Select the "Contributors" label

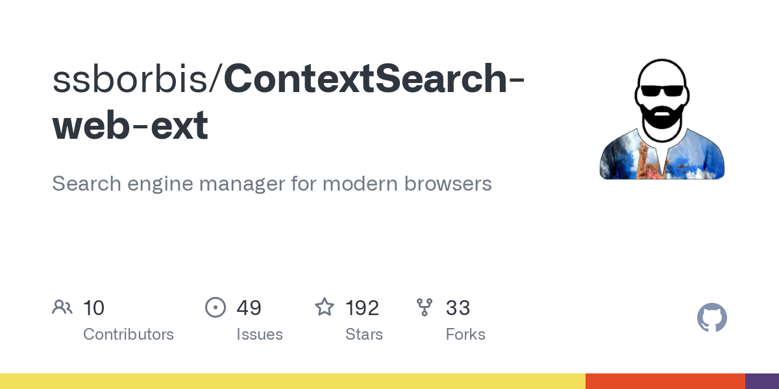(x=129, y=335)
